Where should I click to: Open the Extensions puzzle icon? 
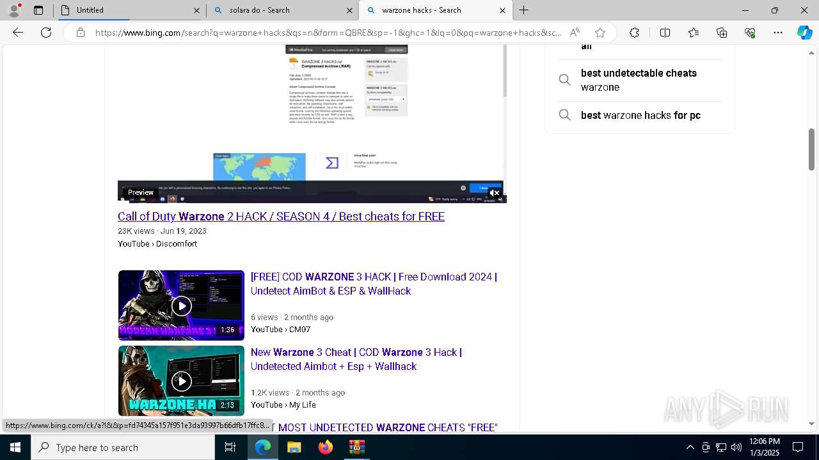(634, 33)
